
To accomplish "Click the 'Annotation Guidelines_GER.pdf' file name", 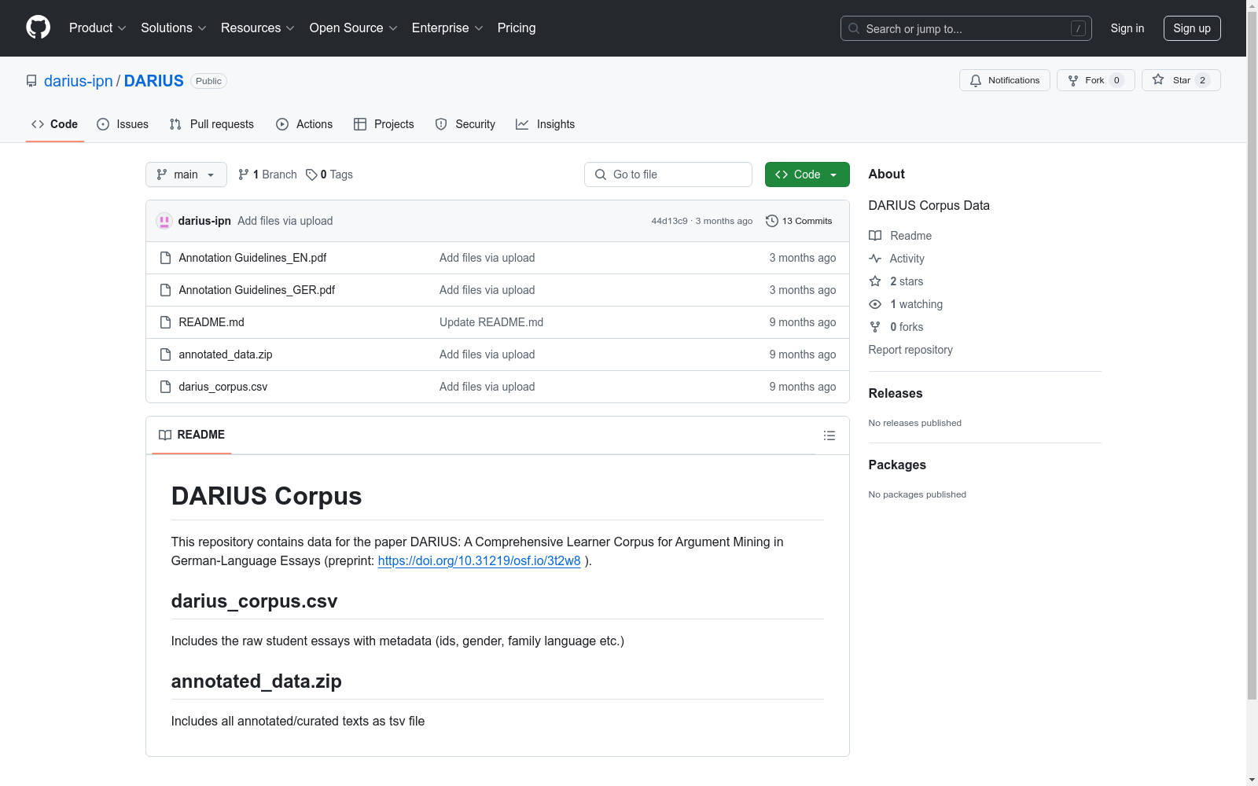I will [x=257, y=290].
